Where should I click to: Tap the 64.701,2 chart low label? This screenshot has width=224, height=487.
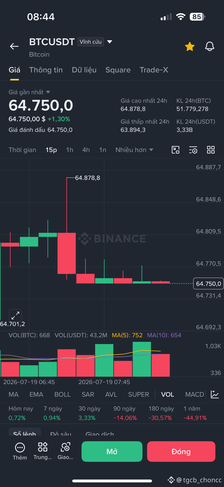click(12, 324)
